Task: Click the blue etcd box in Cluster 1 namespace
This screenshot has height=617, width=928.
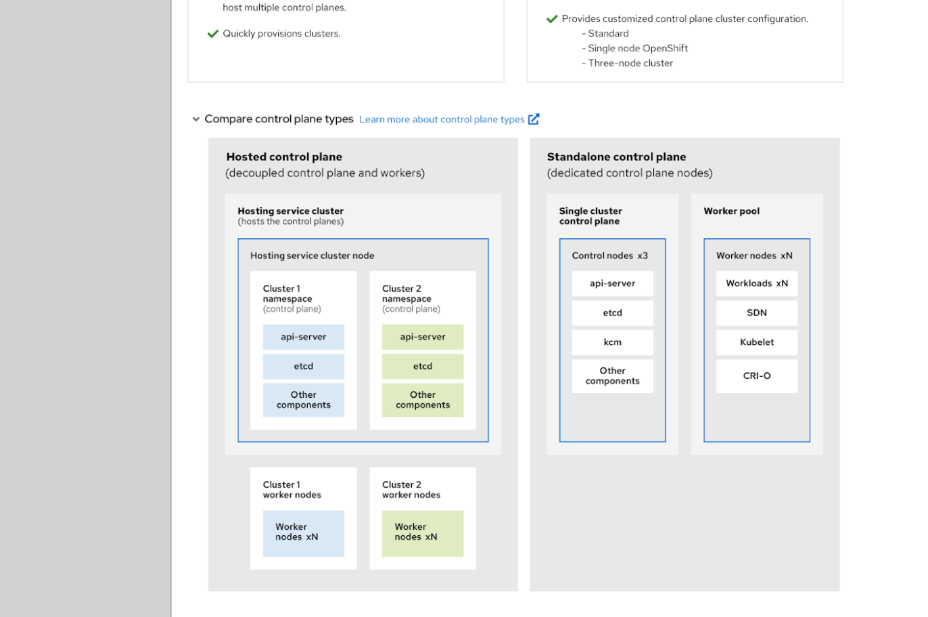Action: point(303,366)
